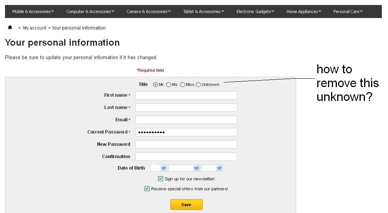
Task: Toggle Receive special offers from partners
Action: coord(147,189)
